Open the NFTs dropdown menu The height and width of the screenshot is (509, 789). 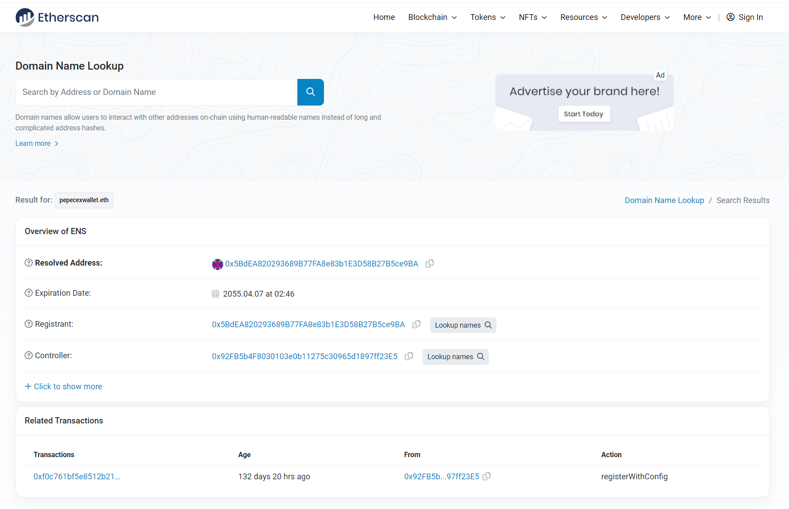533,17
